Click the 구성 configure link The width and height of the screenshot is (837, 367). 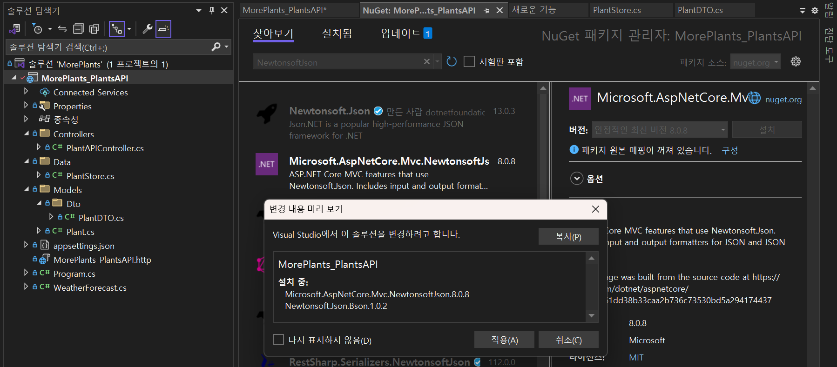click(x=729, y=150)
